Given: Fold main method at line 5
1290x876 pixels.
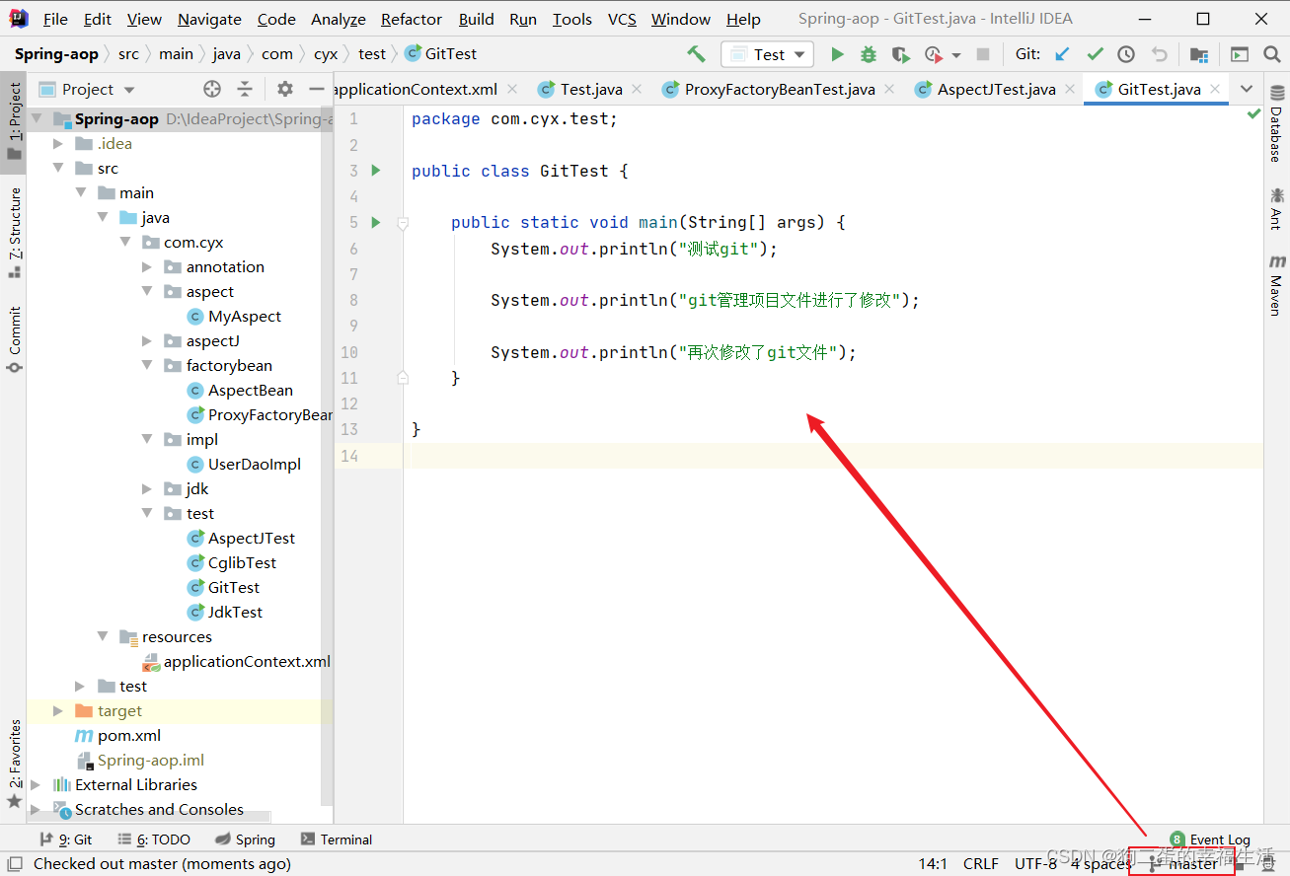Looking at the screenshot, I should click(402, 223).
